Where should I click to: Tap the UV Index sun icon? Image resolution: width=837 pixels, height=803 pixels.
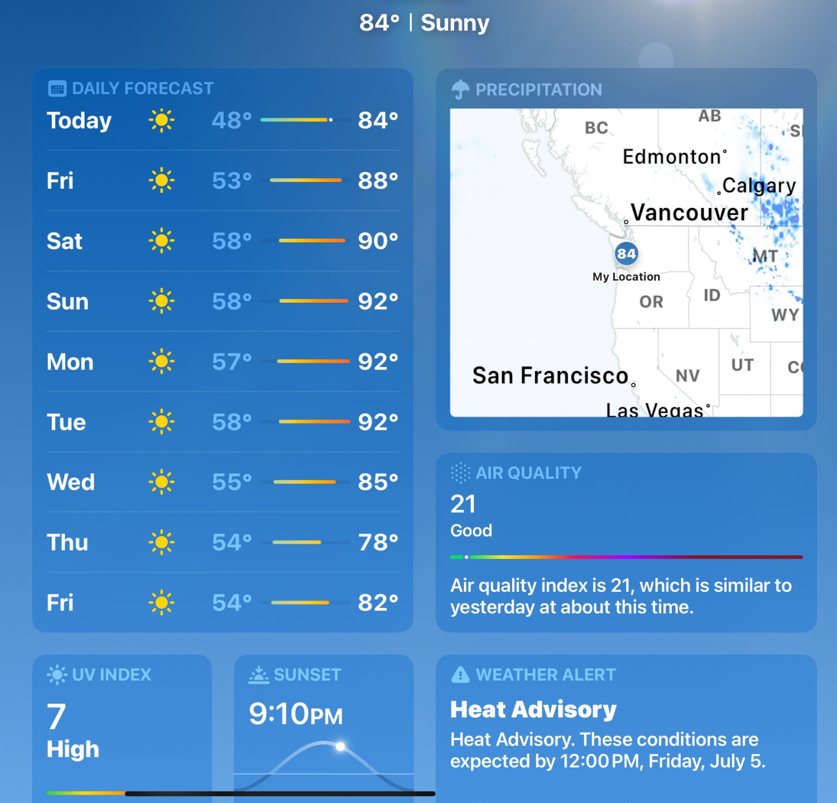57,674
